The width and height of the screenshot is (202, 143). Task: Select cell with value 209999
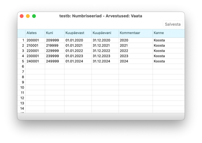54,40
